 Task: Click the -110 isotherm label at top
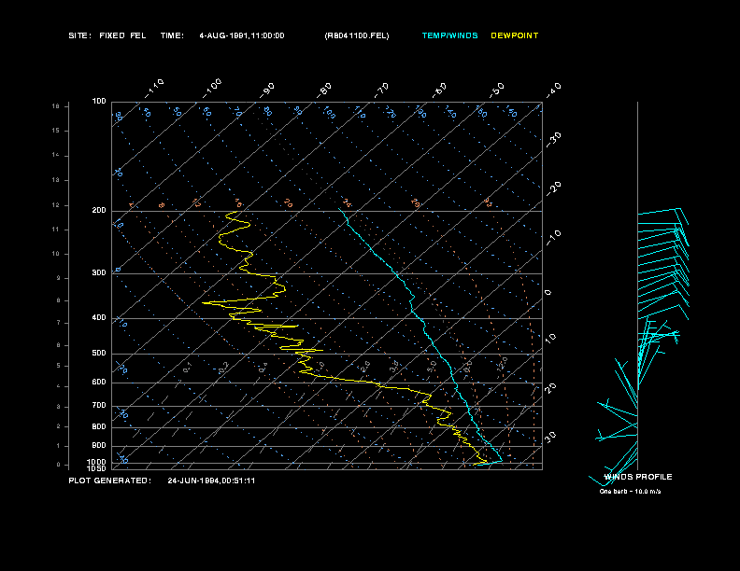154,89
